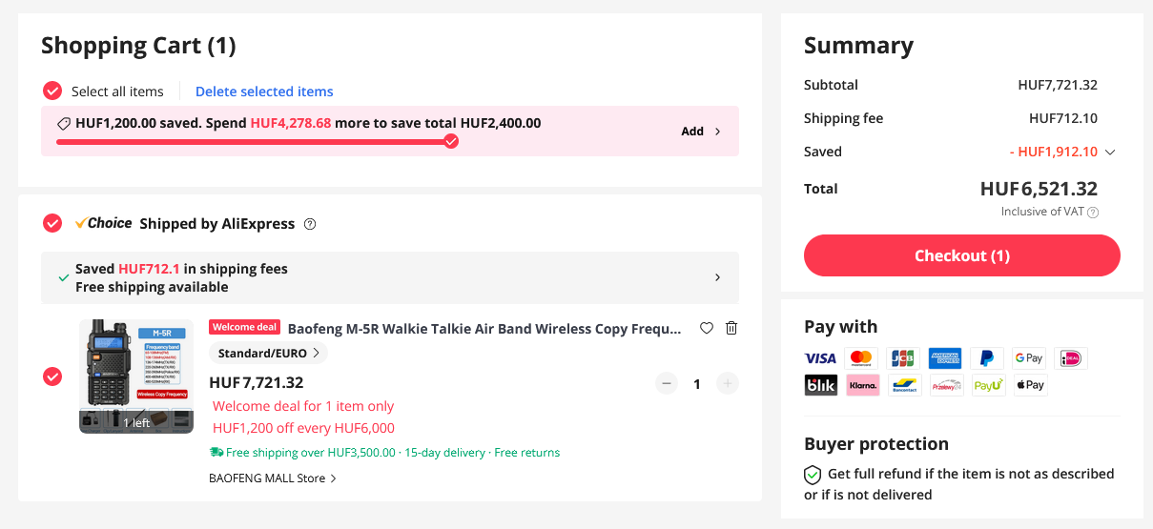The height and width of the screenshot is (529, 1153).
Task: Open the Baofeng M-5R Walkie Talkie title
Action: tap(484, 329)
